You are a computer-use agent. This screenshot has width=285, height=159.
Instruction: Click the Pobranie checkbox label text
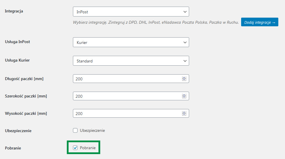(x=88, y=148)
